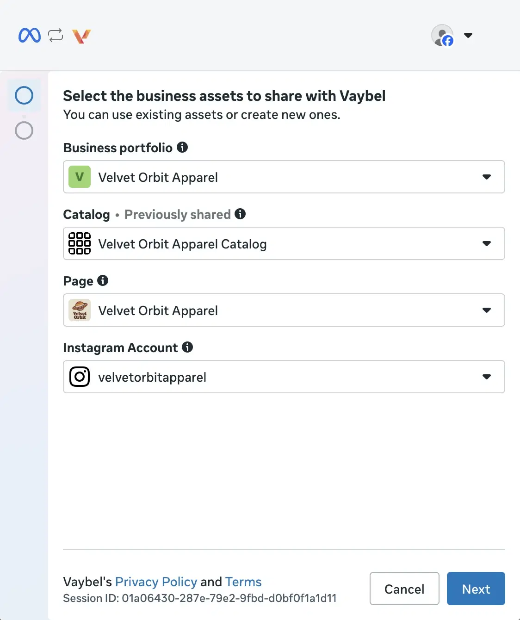Screen dimensions: 520x620
Task: Click the sync arrows icon between logos
Action: 56,35
